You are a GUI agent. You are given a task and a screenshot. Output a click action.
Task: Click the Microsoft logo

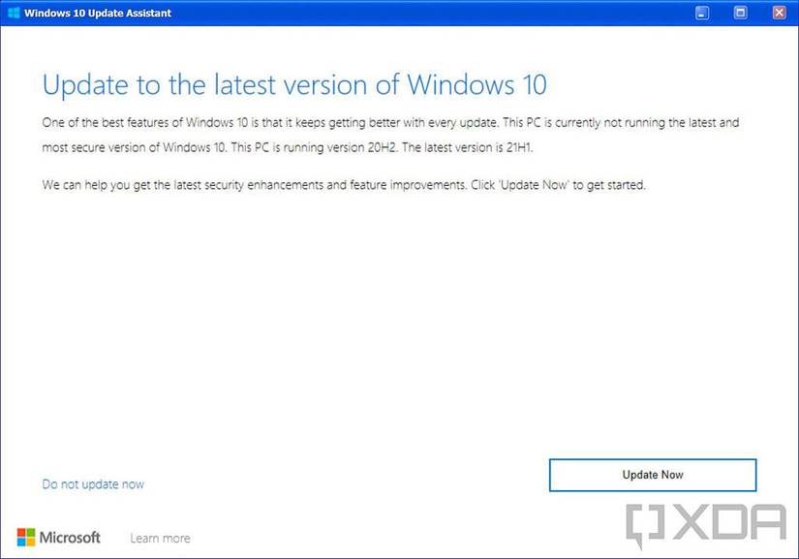(x=59, y=537)
